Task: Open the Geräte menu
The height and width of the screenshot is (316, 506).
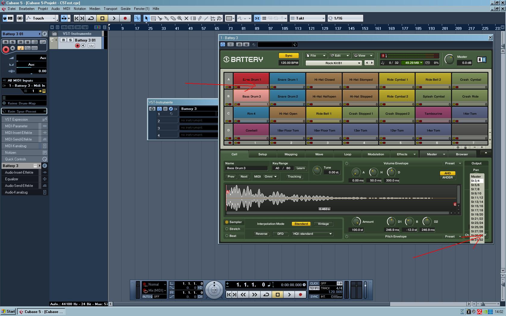Action: [126, 9]
